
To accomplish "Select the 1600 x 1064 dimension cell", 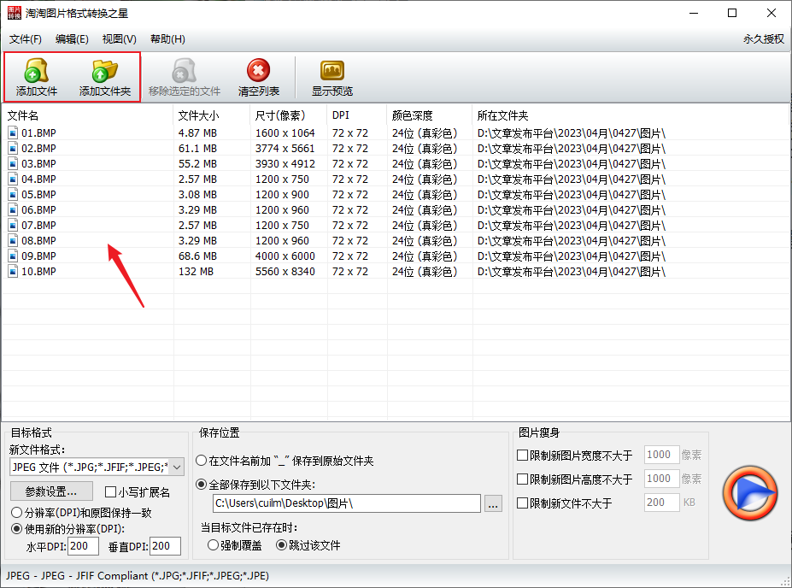I will (x=285, y=132).
